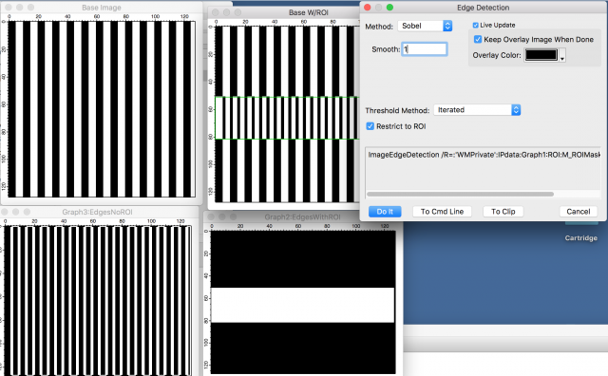
Task: Click the Do It button
Action: pos(385,212)
